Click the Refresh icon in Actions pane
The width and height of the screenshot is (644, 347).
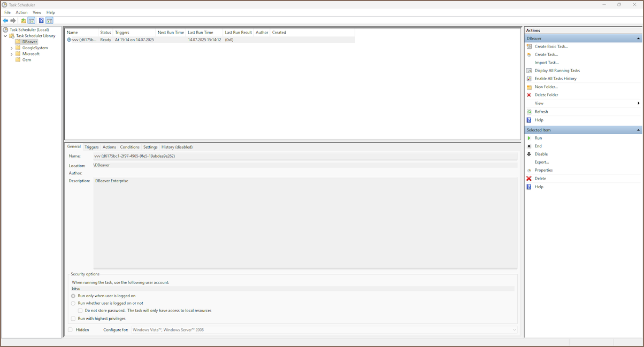[x=529, y=112]
